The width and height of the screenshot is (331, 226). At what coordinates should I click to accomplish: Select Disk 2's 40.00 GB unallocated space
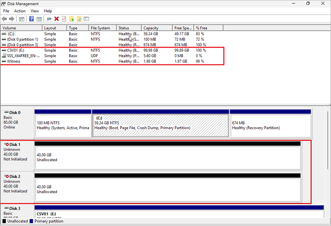pos(168,188)
